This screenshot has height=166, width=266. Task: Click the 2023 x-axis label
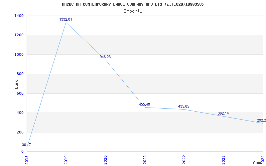click(223, 160)
